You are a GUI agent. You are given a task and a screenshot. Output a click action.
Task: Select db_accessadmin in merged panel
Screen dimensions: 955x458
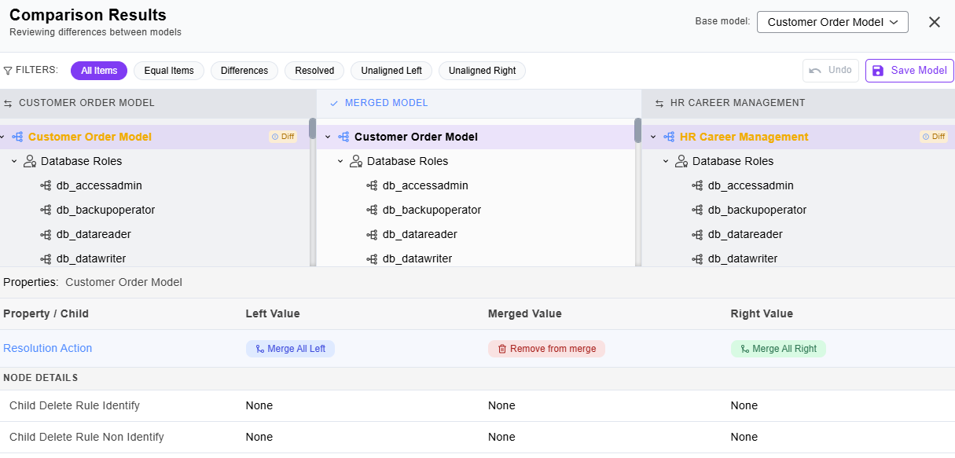[x=425, y=185]
